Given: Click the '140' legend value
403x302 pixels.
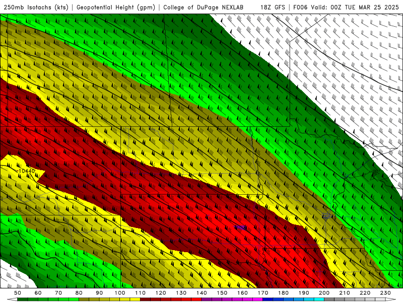Looking at the screenshot, I should pos(202,293).
